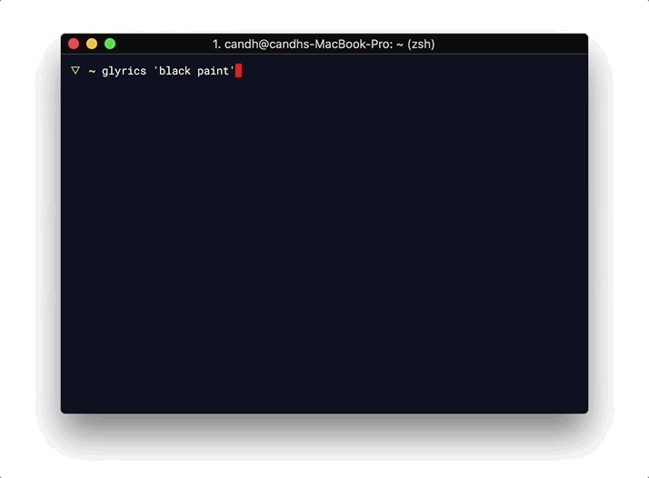
Task: Click the red block cursor
Action: tap(238, 71)
